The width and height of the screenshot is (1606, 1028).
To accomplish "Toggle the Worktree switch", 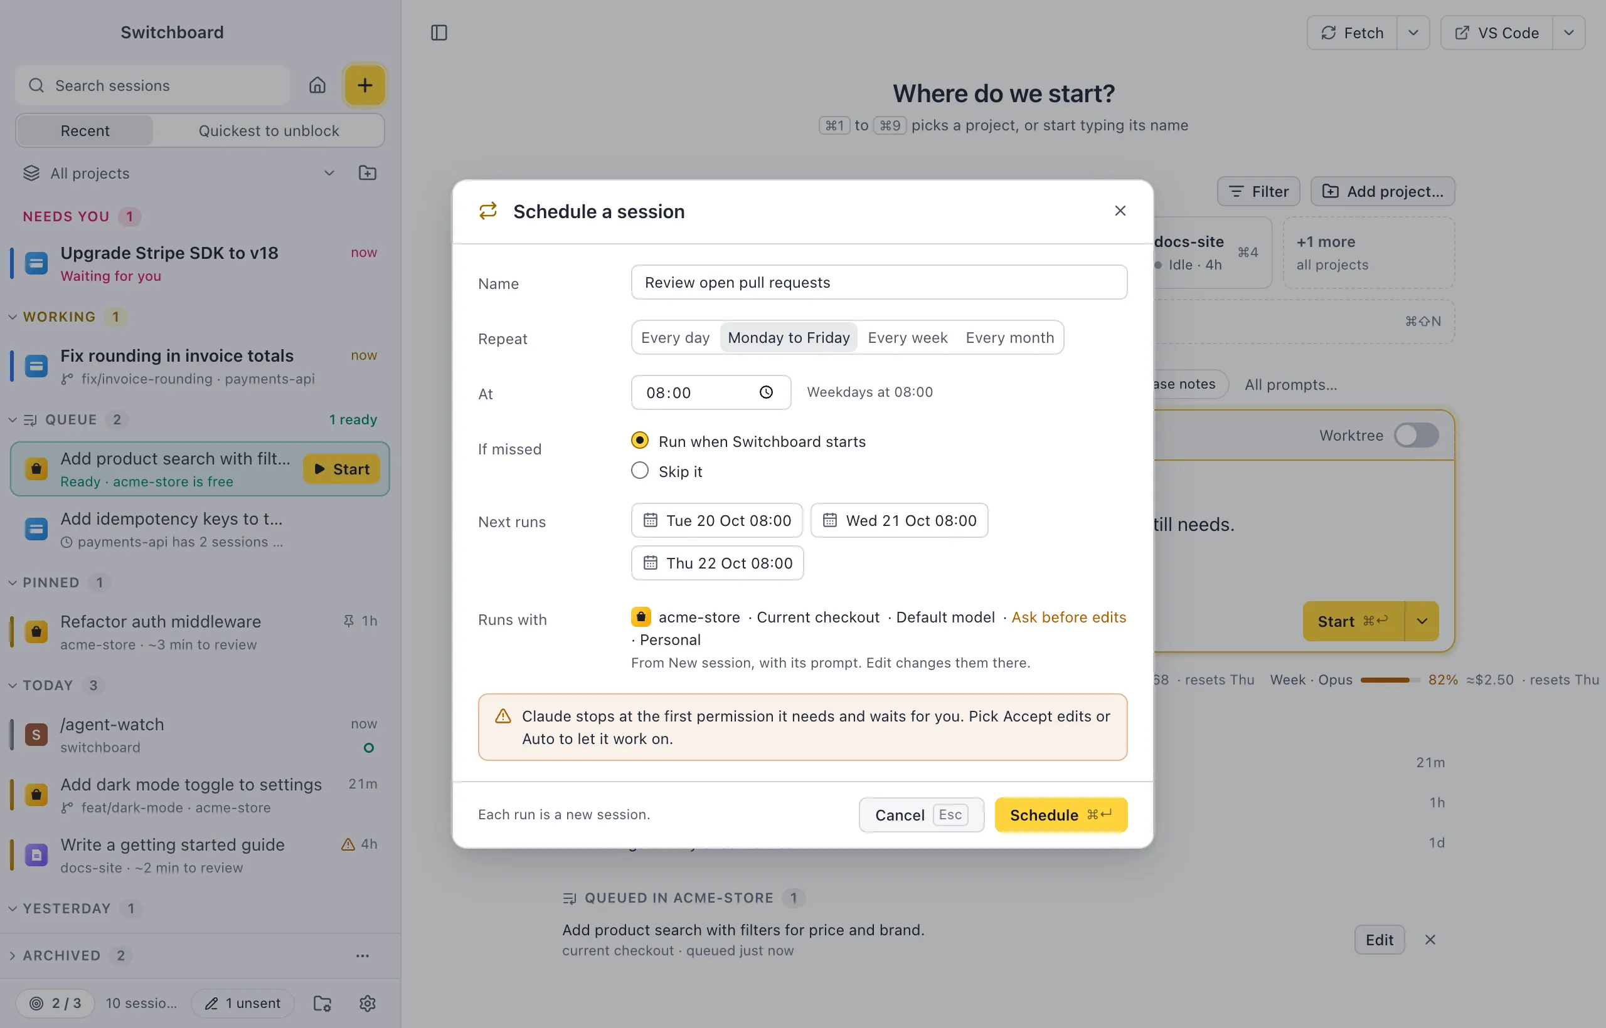I will point(1417,435).
